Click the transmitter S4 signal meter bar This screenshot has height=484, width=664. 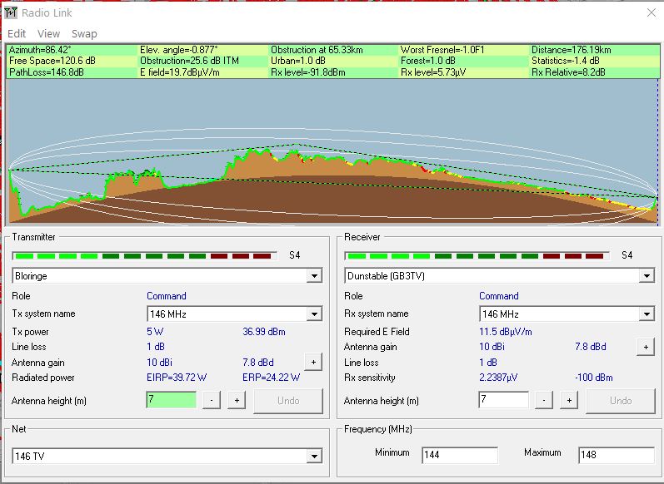click(x=145, y=256)
